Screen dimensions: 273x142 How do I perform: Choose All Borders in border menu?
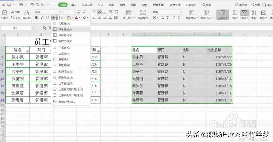pyautogui.click(x=71, y=29)
